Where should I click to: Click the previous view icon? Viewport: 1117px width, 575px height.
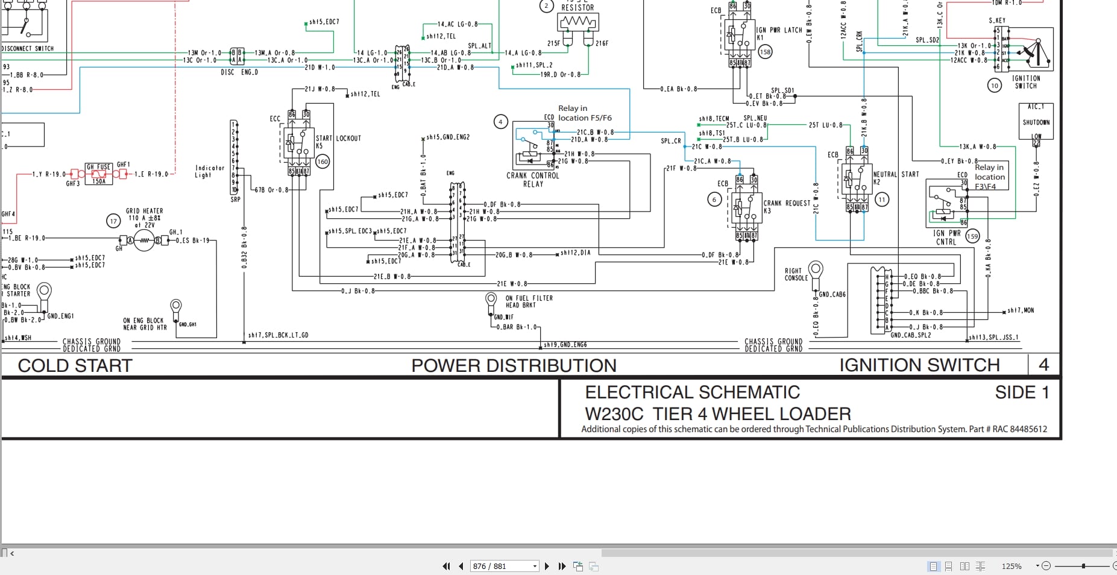[x=578, y=566]
